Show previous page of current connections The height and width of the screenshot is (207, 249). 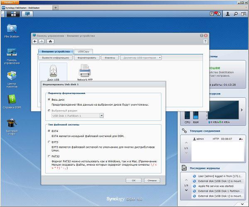186,143
